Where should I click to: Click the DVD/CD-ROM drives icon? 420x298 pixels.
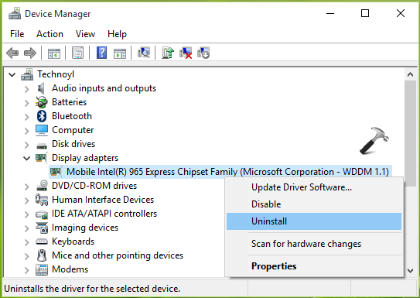coord(42,186)
